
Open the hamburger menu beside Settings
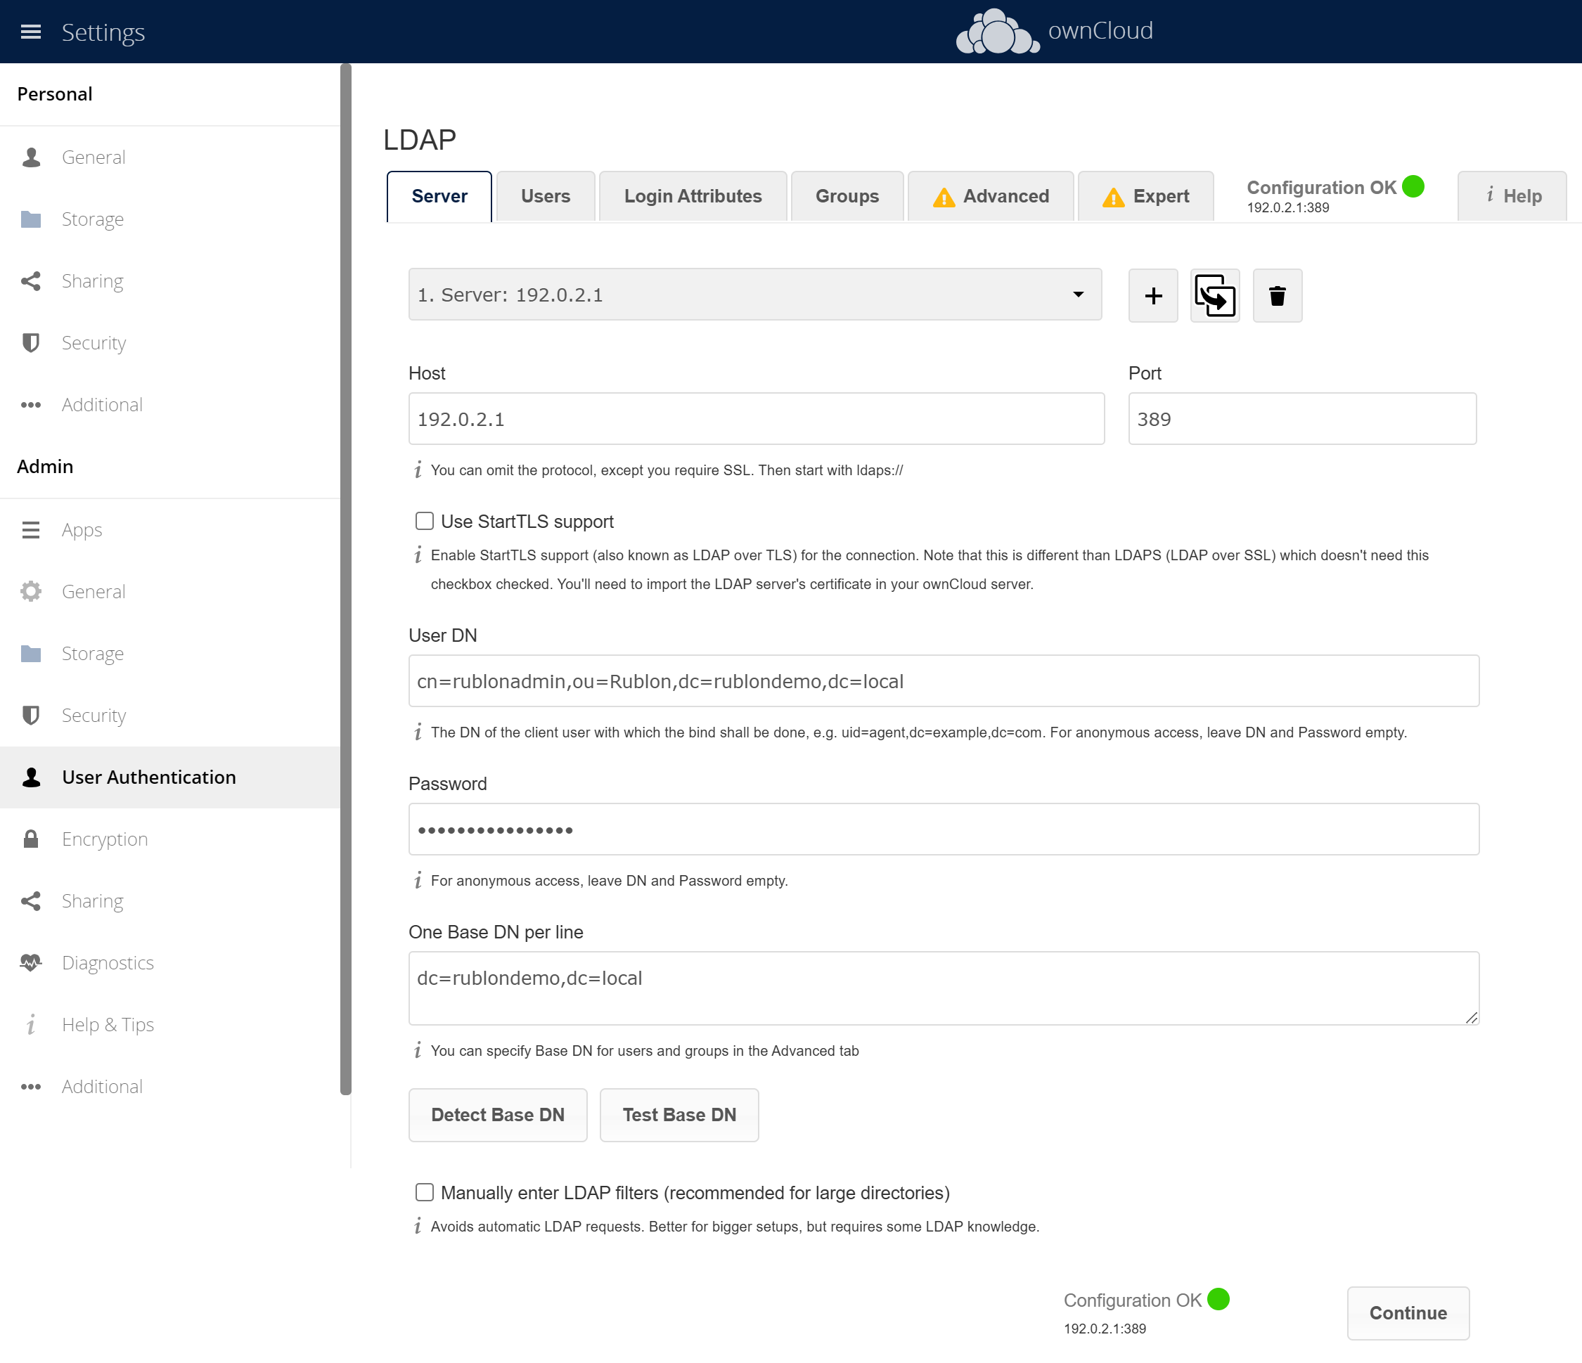tap(30, 32)
